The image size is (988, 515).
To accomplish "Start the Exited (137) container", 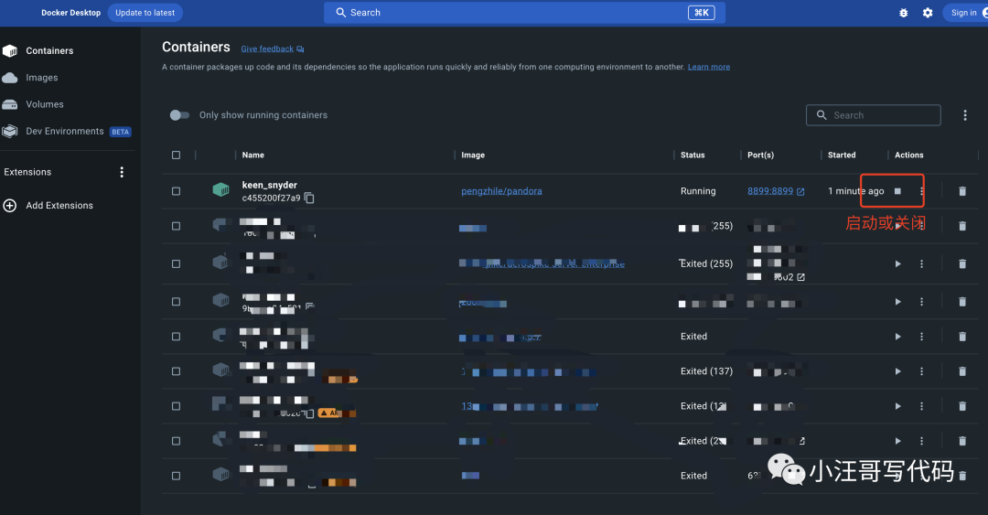I will pyautogui.click(x=897, y=371).
